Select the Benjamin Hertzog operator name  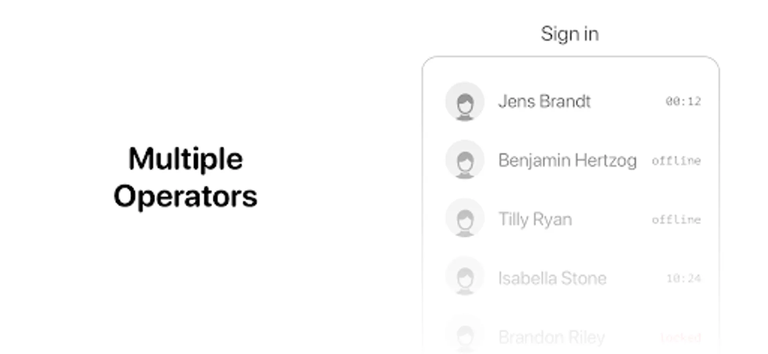567,160
